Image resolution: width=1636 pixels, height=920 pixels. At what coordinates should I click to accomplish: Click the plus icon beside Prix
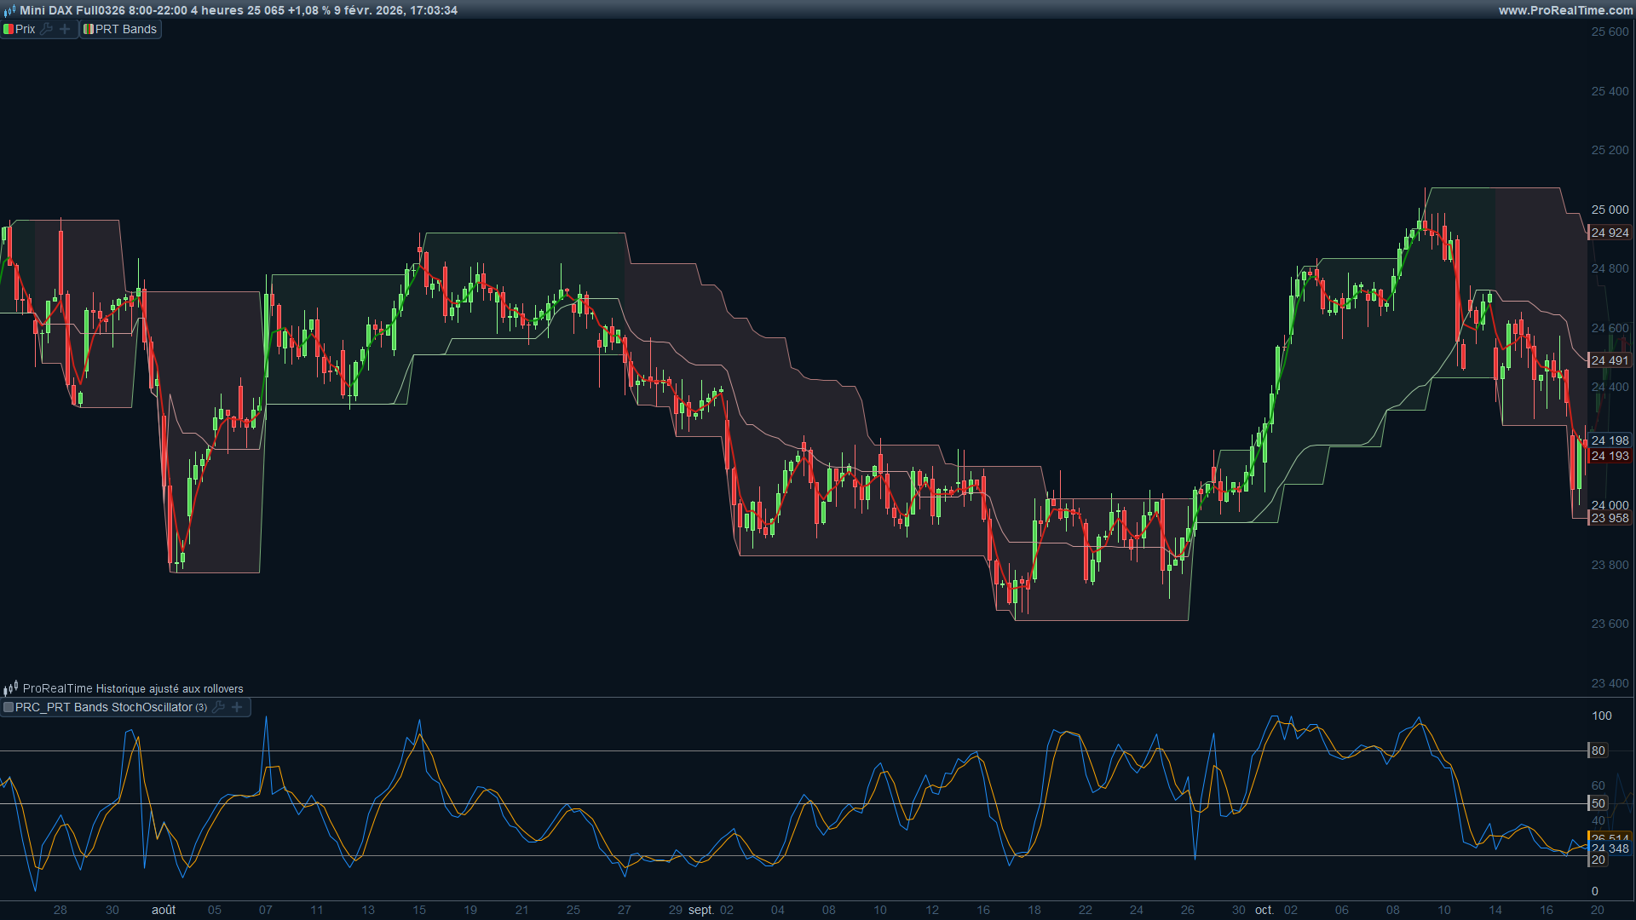65,29
